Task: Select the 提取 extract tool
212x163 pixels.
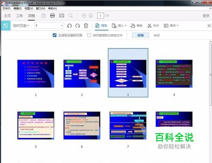Action: (101, 26)
